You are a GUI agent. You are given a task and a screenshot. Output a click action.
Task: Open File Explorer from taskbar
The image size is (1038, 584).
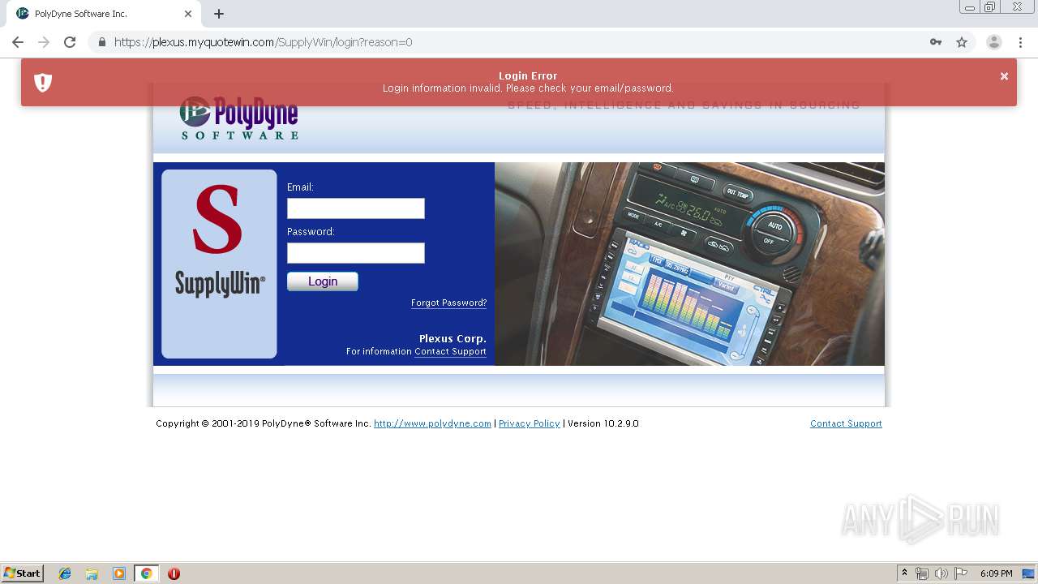click(92, 573)
